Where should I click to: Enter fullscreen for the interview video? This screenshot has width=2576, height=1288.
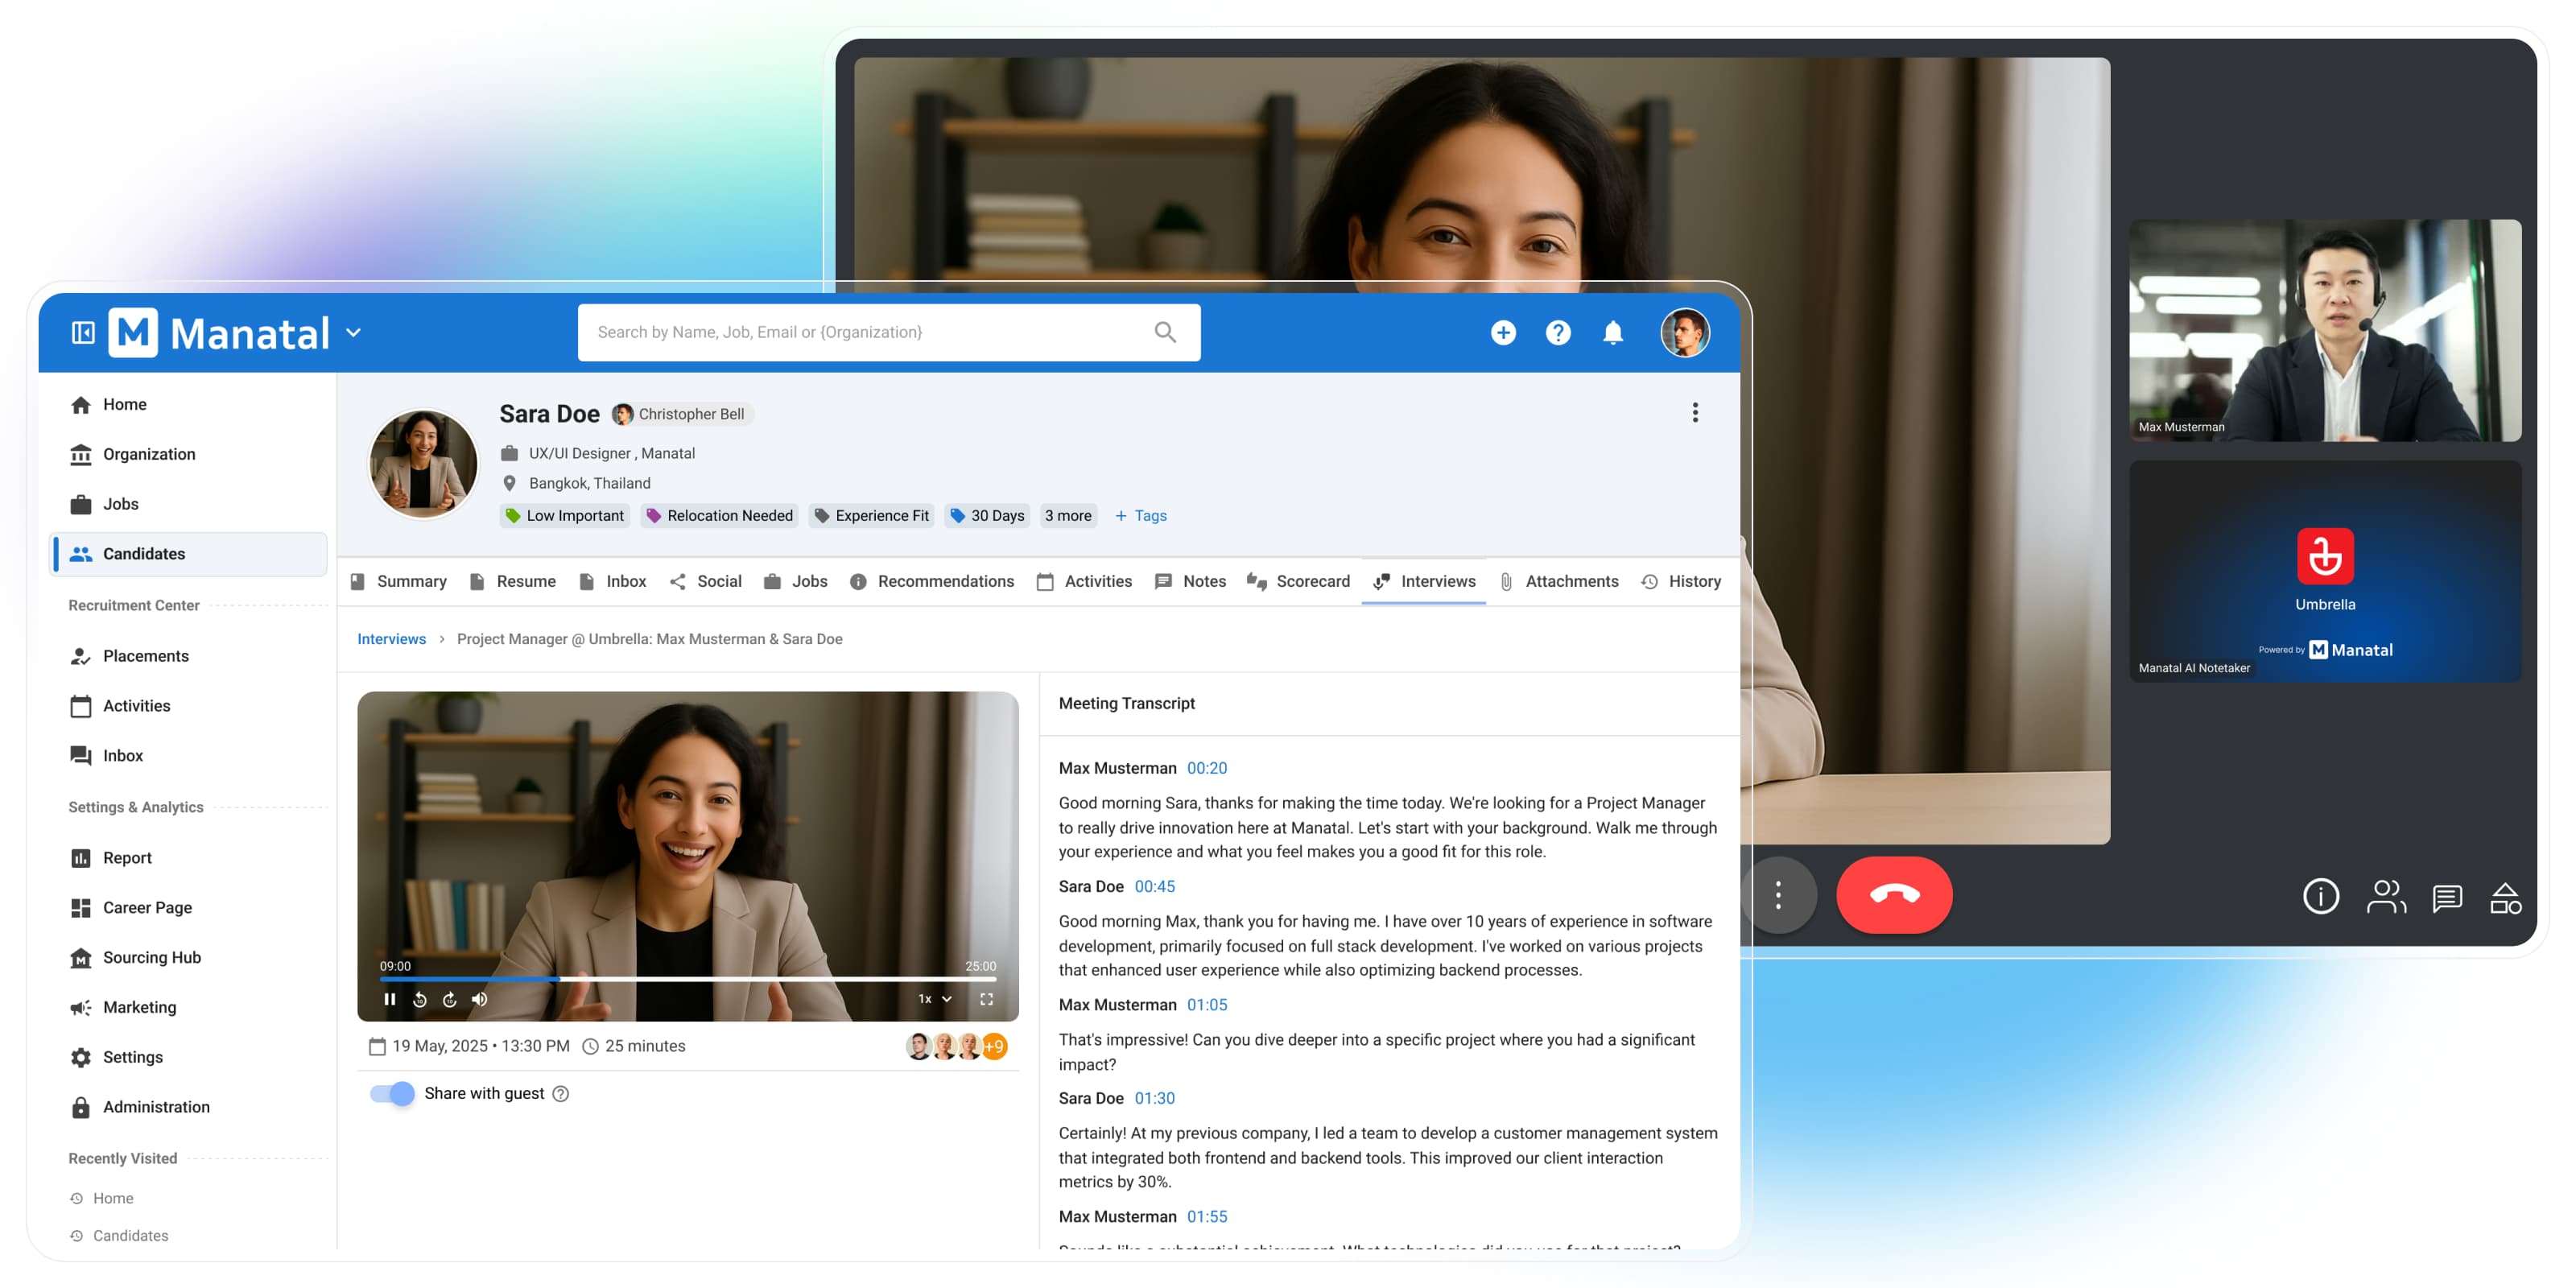(x=986, y=998)
